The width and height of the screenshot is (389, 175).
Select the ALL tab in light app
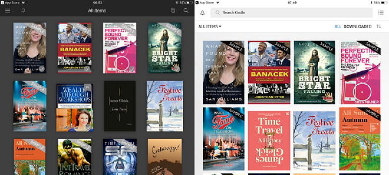point(338,26)
